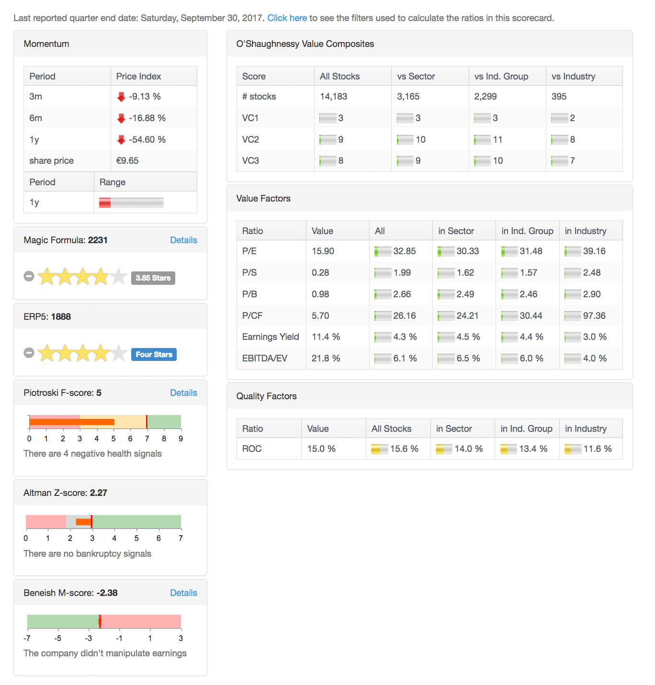Open Piotroski F-score Details link

coord(183,393)
